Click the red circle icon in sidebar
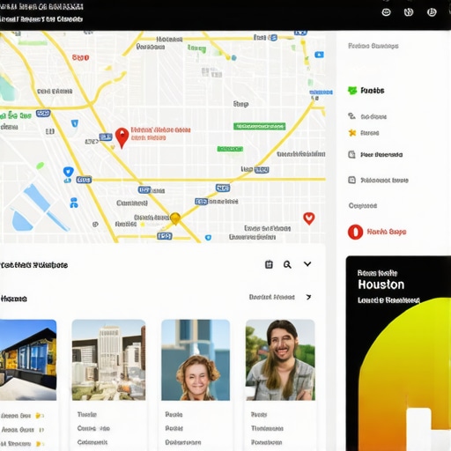 pyautogui.click(x=355, y=232)
